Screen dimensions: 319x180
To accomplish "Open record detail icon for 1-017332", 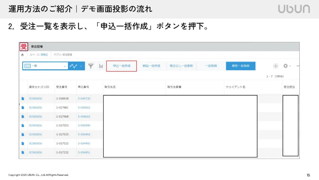I will click(23, 152).
